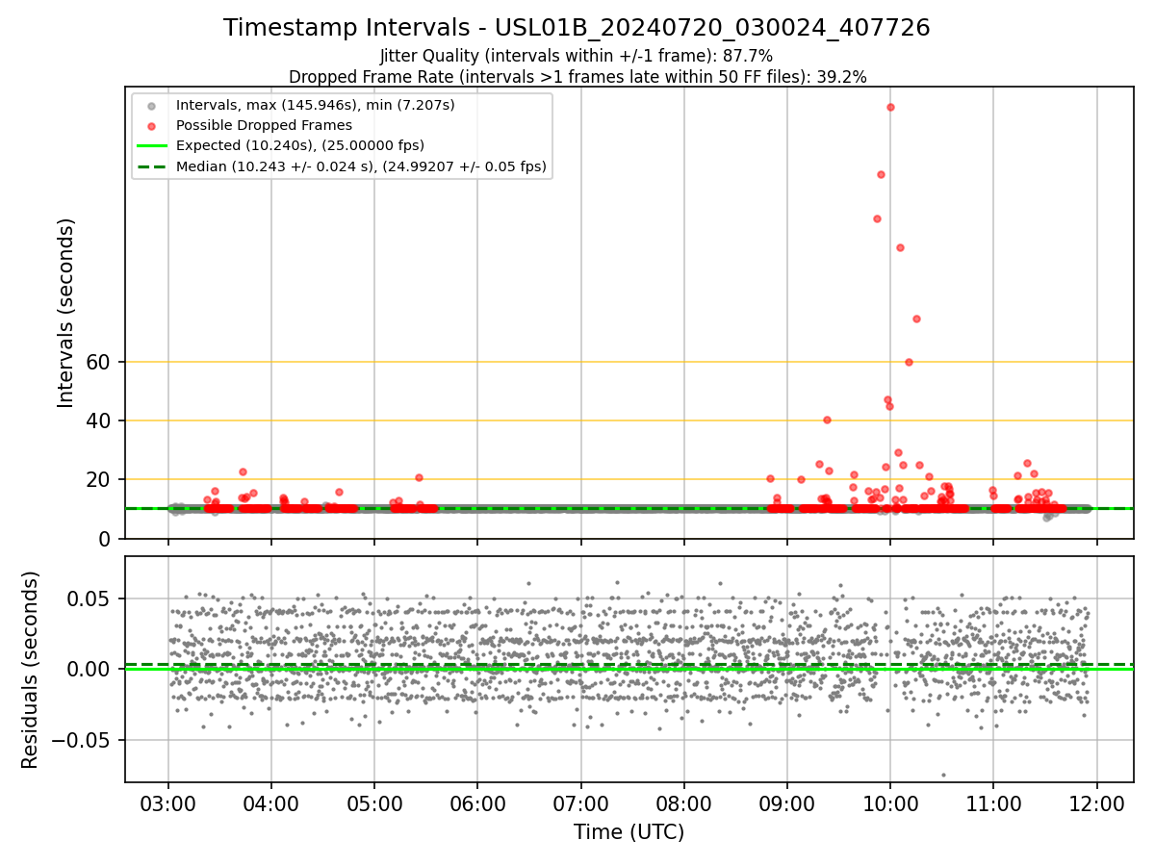This screenshot has width=1155, height=866.
Task: Select the Jitter Quality 87.7% subtitle line
Action: (x=577, y=56)
